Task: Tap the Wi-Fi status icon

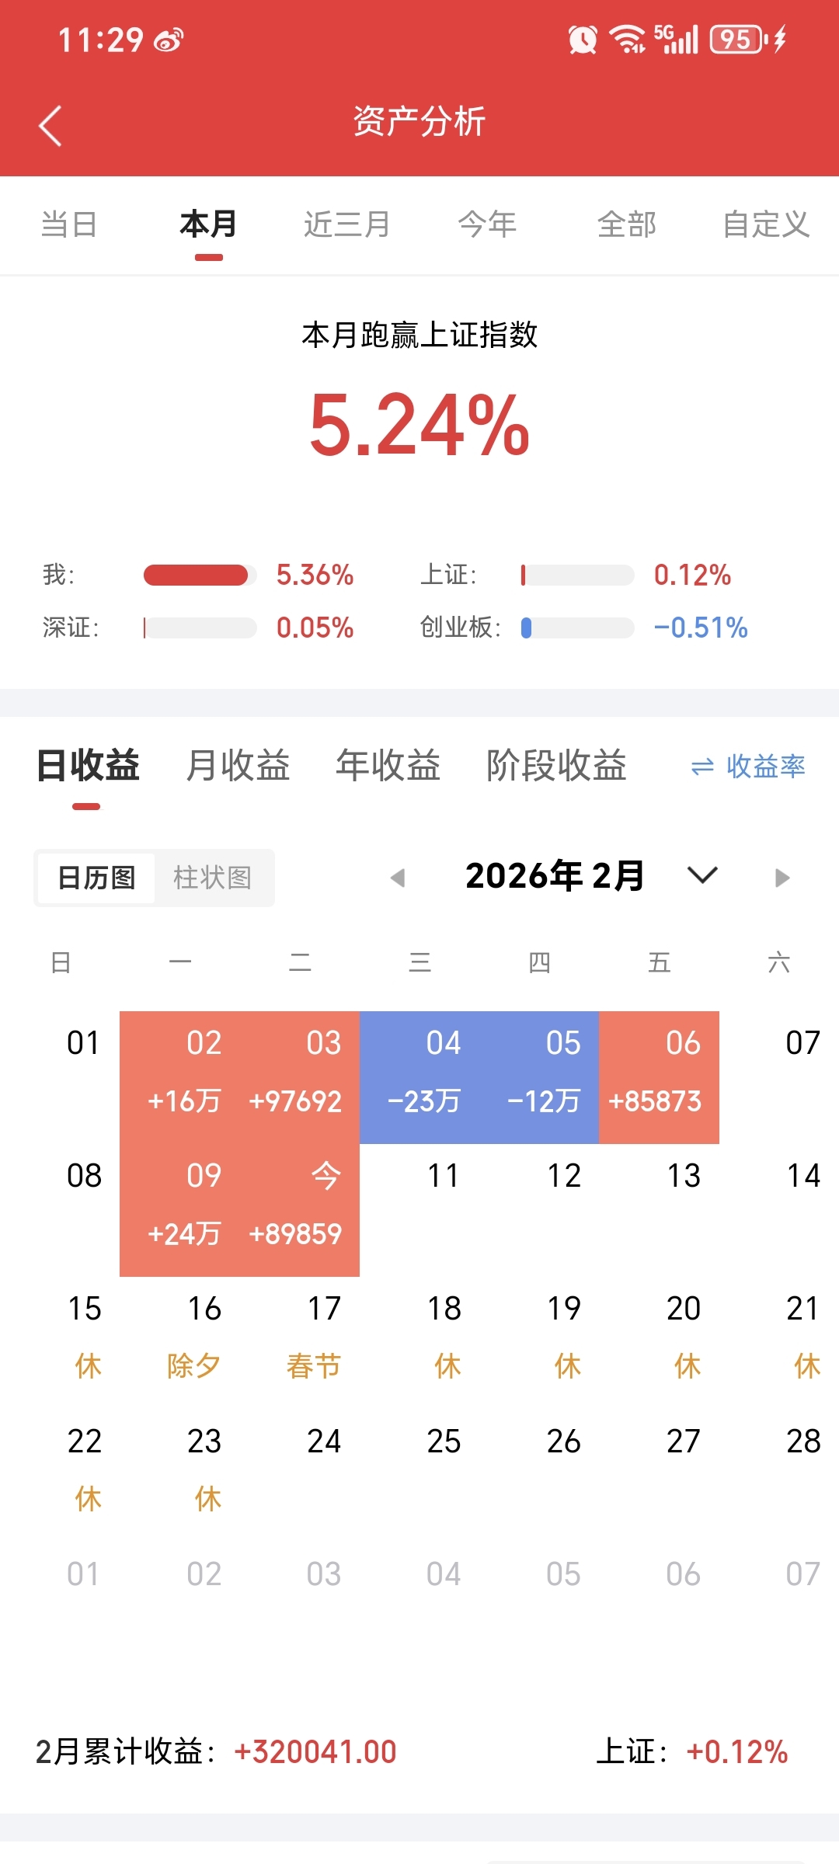Action: [x=627, y=40]
